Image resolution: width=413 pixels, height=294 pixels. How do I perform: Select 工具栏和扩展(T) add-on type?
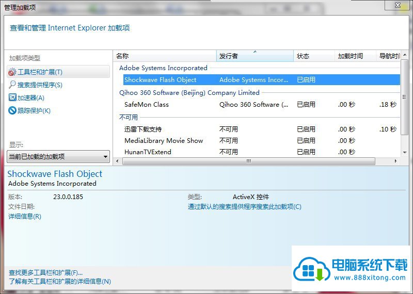click(x=58, y=72)
